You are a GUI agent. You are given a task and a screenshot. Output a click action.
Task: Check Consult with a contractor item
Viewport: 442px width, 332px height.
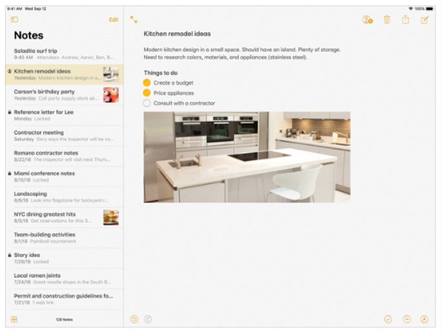pyautogui.click(x=146, y=103)
